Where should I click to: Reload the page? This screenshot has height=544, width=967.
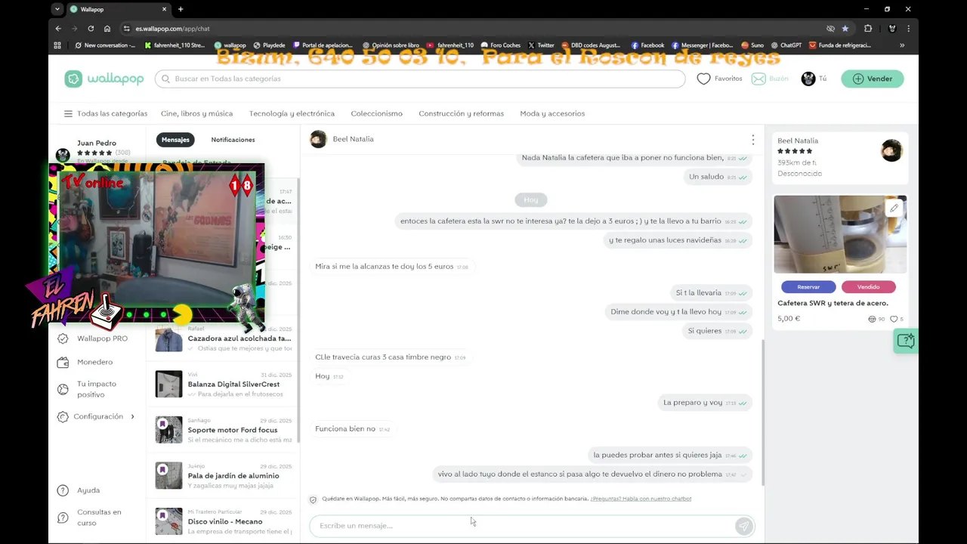pyautogui.click(x=91, y=29)
